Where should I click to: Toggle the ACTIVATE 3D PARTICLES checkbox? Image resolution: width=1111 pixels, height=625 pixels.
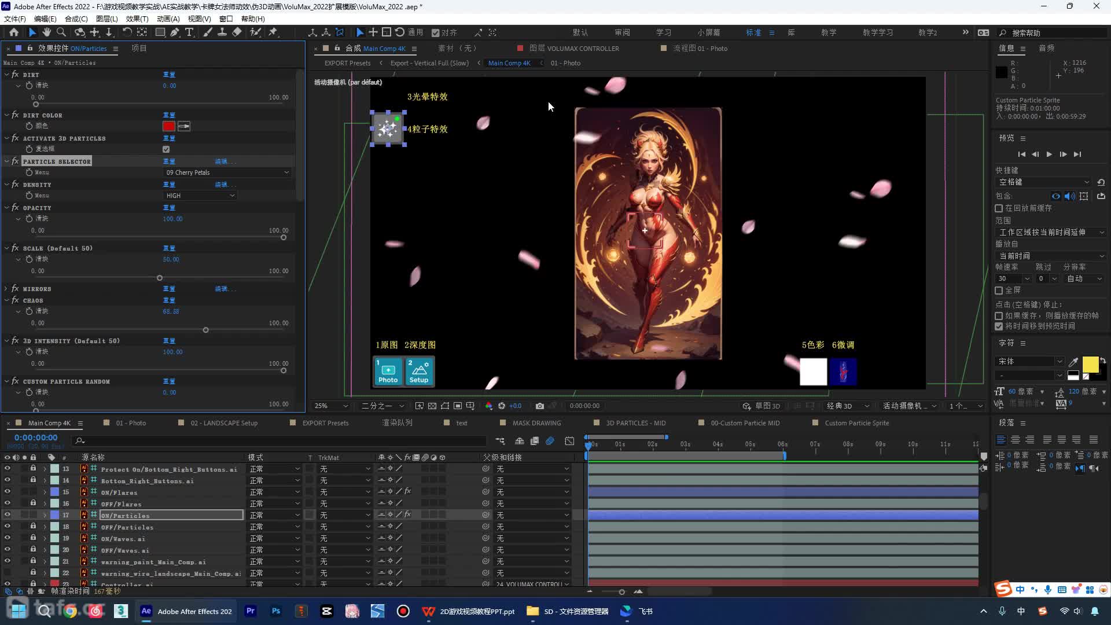pyautogui.click(x=166, y=149)
